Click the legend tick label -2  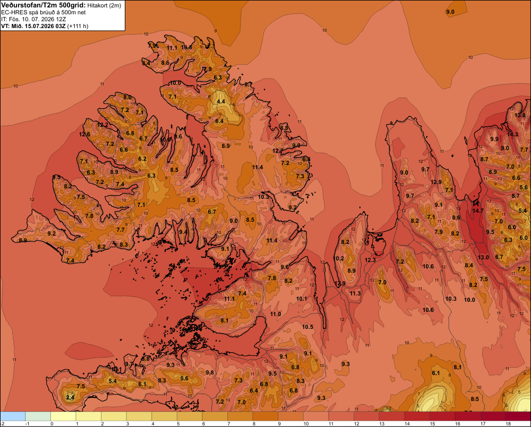click(x=3, y=424)
